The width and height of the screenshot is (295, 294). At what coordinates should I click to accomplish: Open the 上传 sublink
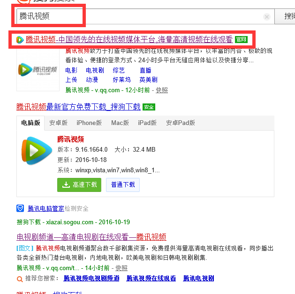tap(71, 80)
